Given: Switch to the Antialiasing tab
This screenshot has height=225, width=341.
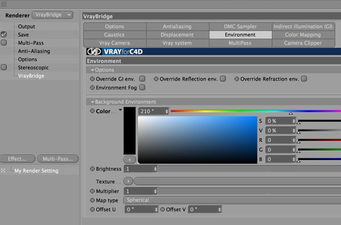Looking at the screenshot, I should (x=177, y=27).
